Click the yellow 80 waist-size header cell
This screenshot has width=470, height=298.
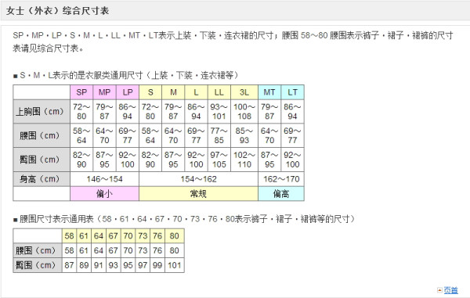tap(174, 235)
